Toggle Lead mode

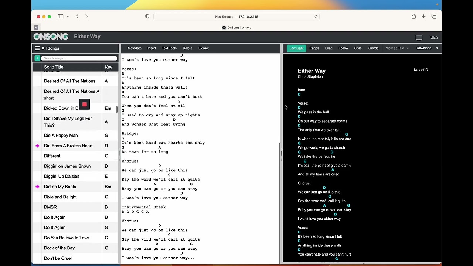[x=329, y=48]
